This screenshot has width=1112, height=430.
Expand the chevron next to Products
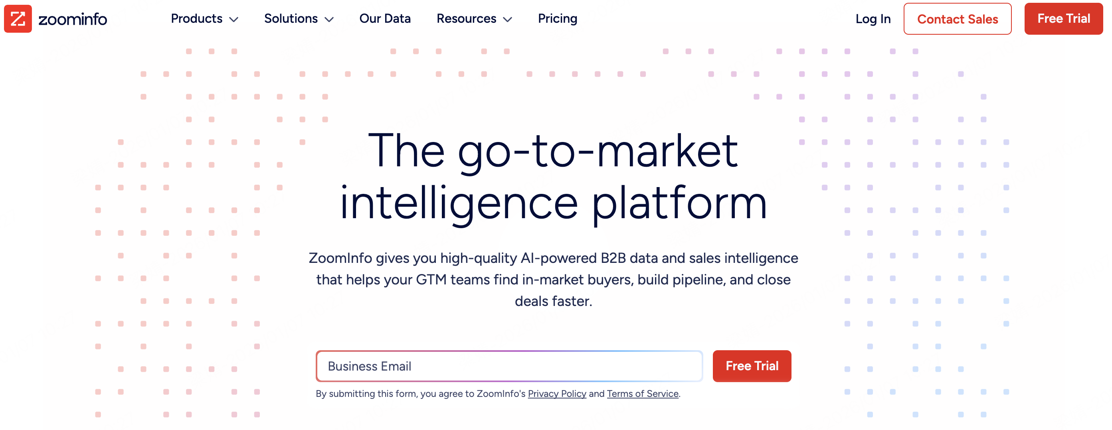[234, 20]
